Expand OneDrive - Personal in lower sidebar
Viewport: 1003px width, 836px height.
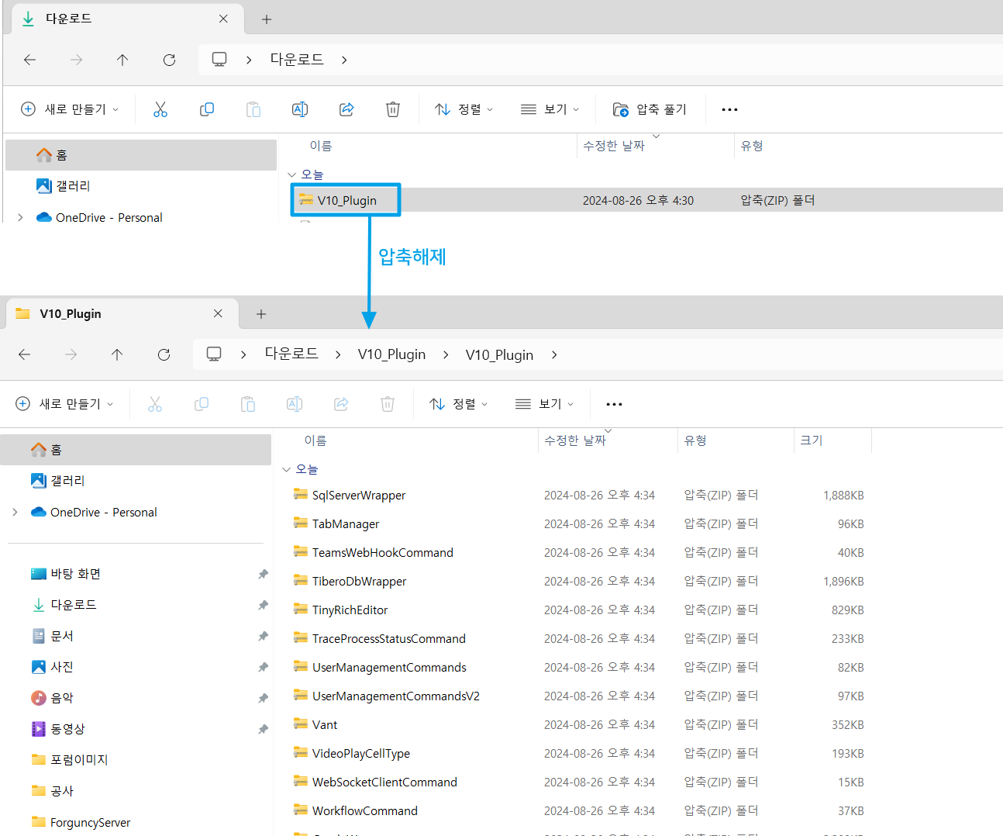coord(16,512)
